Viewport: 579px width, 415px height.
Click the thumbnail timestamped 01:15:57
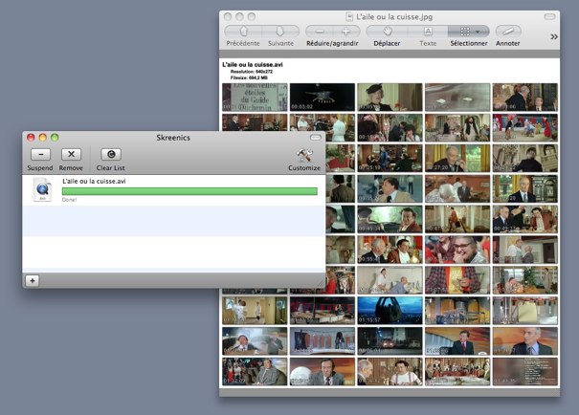coord(390,311)
